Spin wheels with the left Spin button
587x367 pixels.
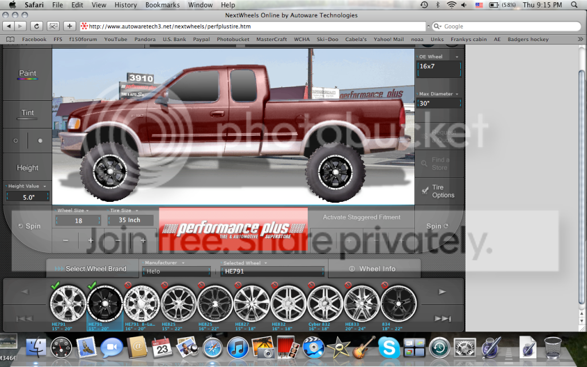click(x=29, y=226)
